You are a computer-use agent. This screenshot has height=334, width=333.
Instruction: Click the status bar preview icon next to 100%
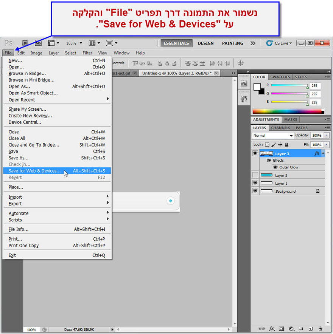(x=44, y=329)
